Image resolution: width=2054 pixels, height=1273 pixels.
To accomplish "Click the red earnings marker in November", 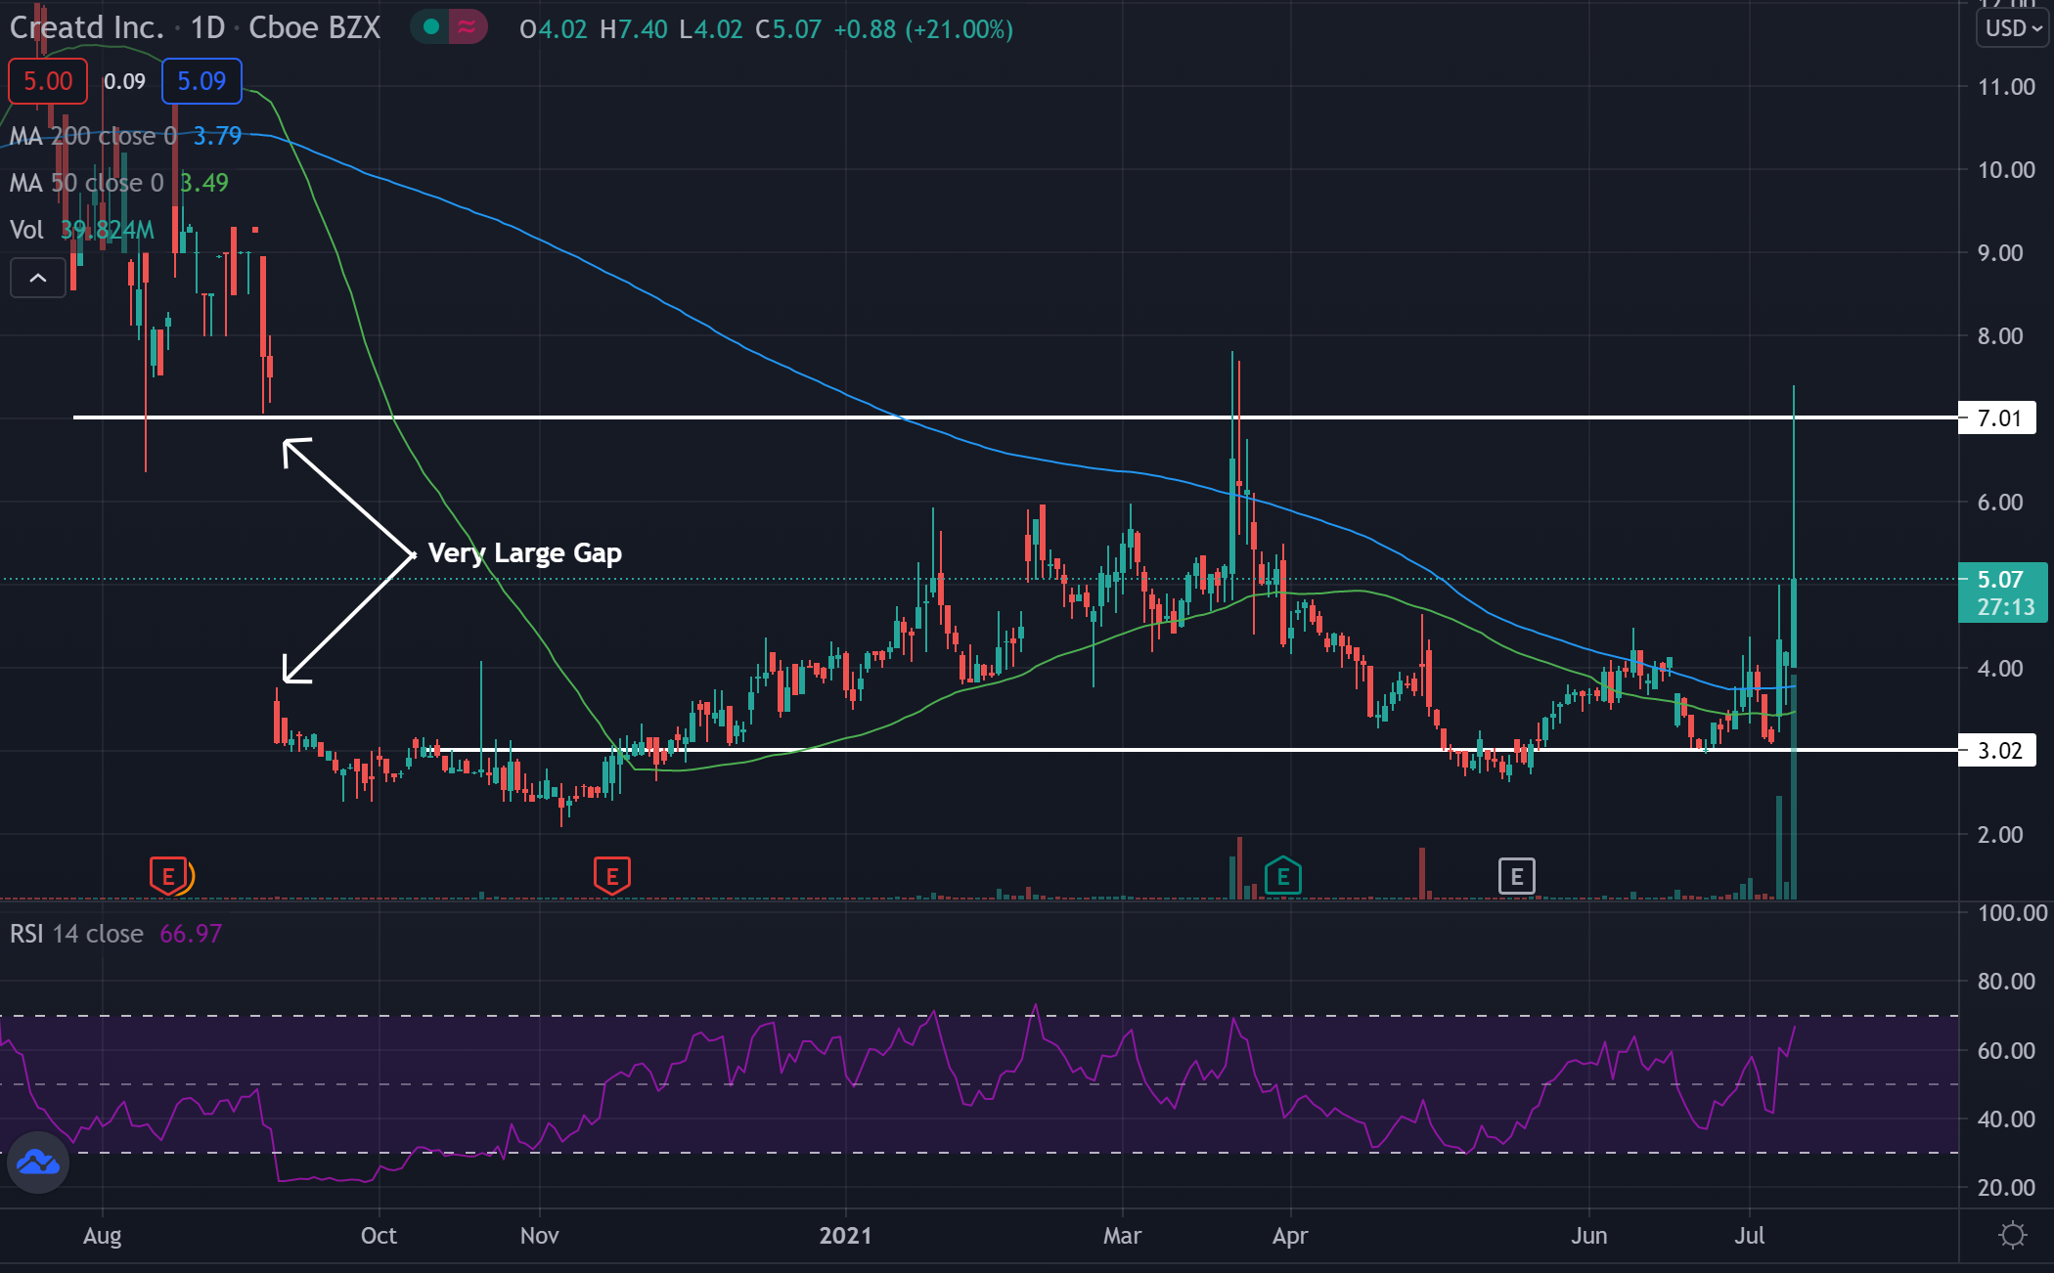I will click(x=611, y=875).
